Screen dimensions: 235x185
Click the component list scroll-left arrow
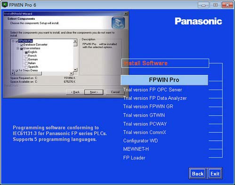coord(13,73)
